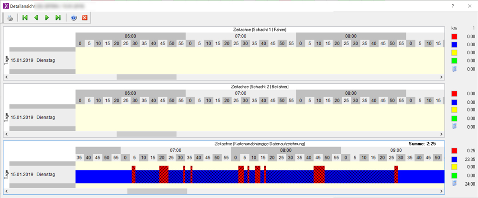Open help via blue question mark icon
The width and height of the screenshot is (478, 198).
point(74,18)
